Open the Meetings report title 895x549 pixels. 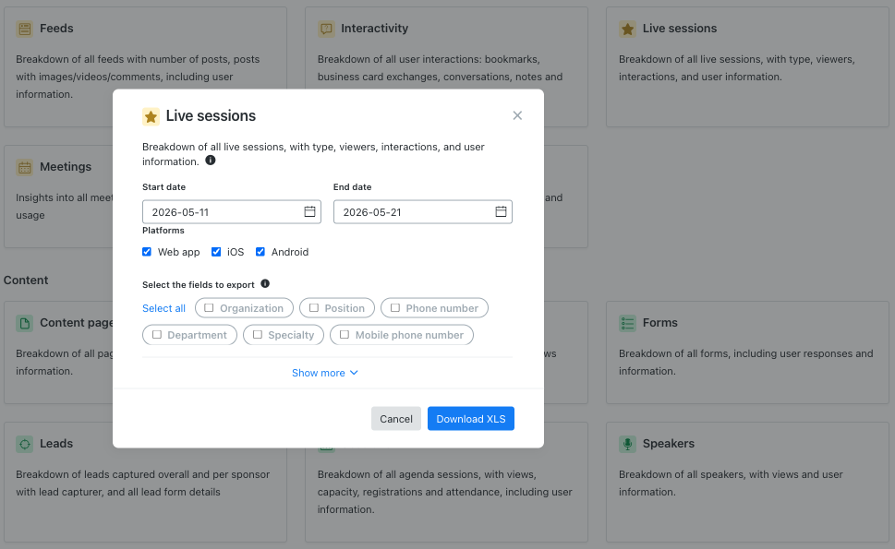click(x=66, y=167)
